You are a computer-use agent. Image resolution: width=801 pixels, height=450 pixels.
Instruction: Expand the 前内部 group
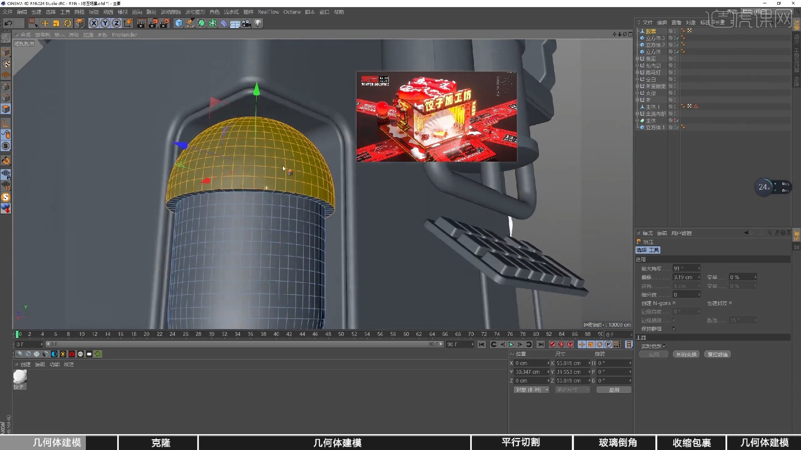(x=637, y=65)
